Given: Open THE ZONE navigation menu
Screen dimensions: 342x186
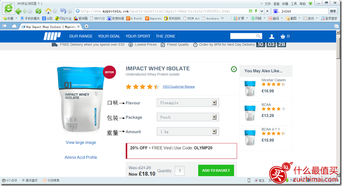Looking at the screenshot, I should [x=166, y=36].
